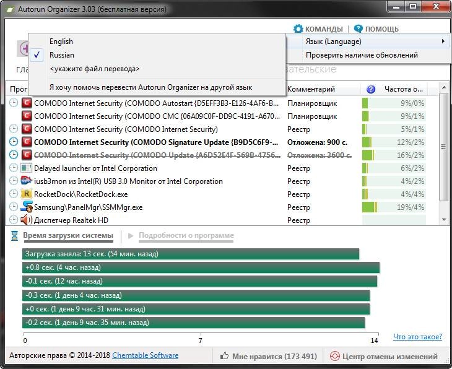Click the COMODO CMC entry's red icon
The width and height of the screenshot is (452, 369).
pos(27,116)
